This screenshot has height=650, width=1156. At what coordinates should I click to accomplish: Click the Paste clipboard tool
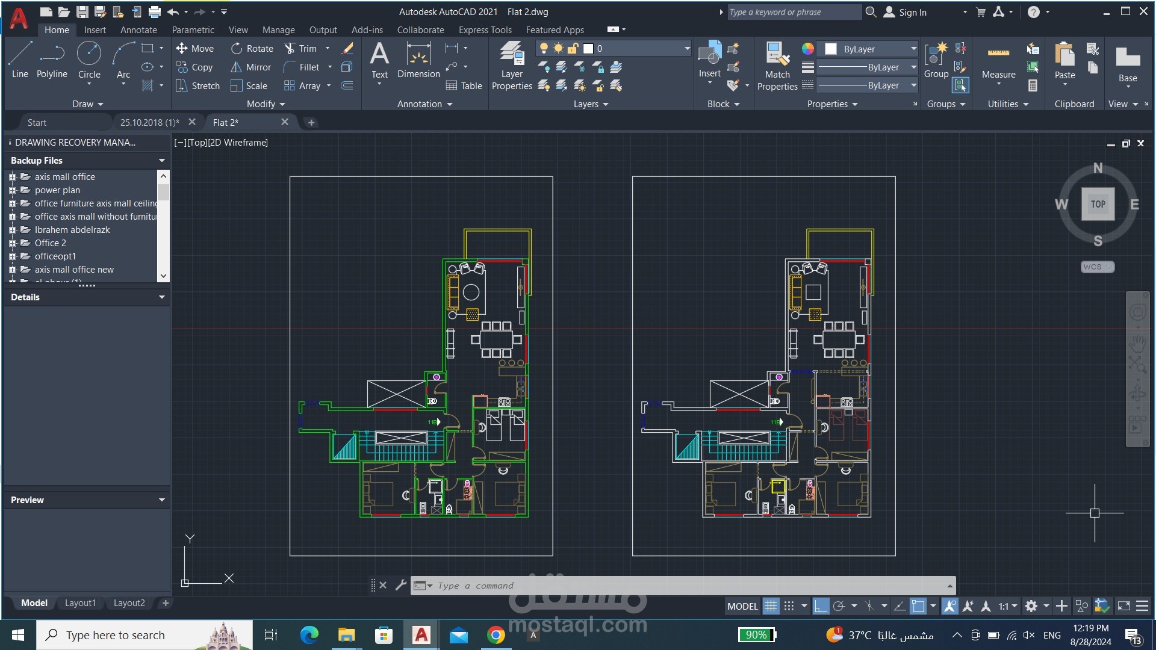tap(1064, 60)
